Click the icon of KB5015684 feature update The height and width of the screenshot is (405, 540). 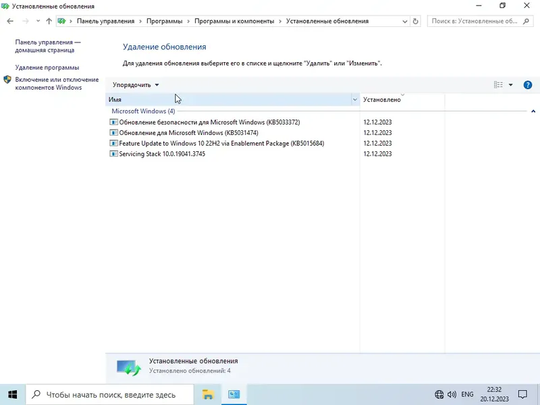pyautogui.click(x=113, y=143)
